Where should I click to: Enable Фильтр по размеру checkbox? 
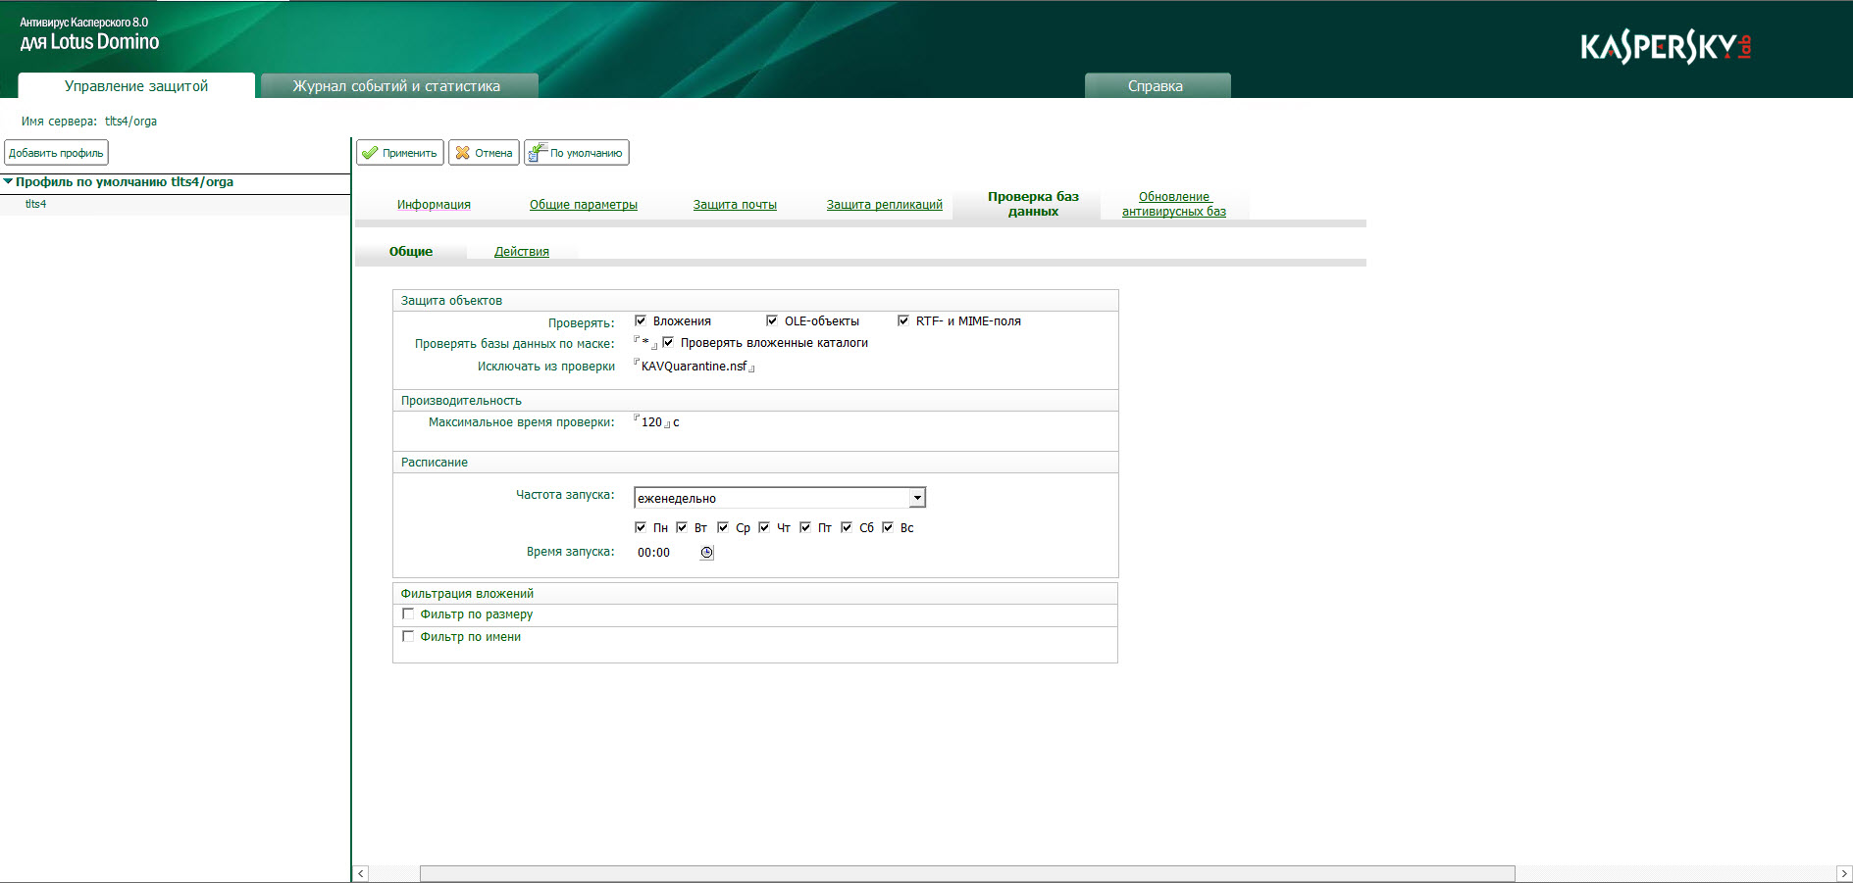[x=408, y=614]
